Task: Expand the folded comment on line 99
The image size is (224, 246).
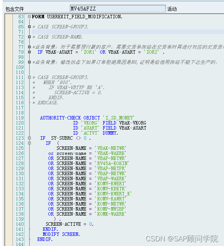Action: tap(29, 62)
